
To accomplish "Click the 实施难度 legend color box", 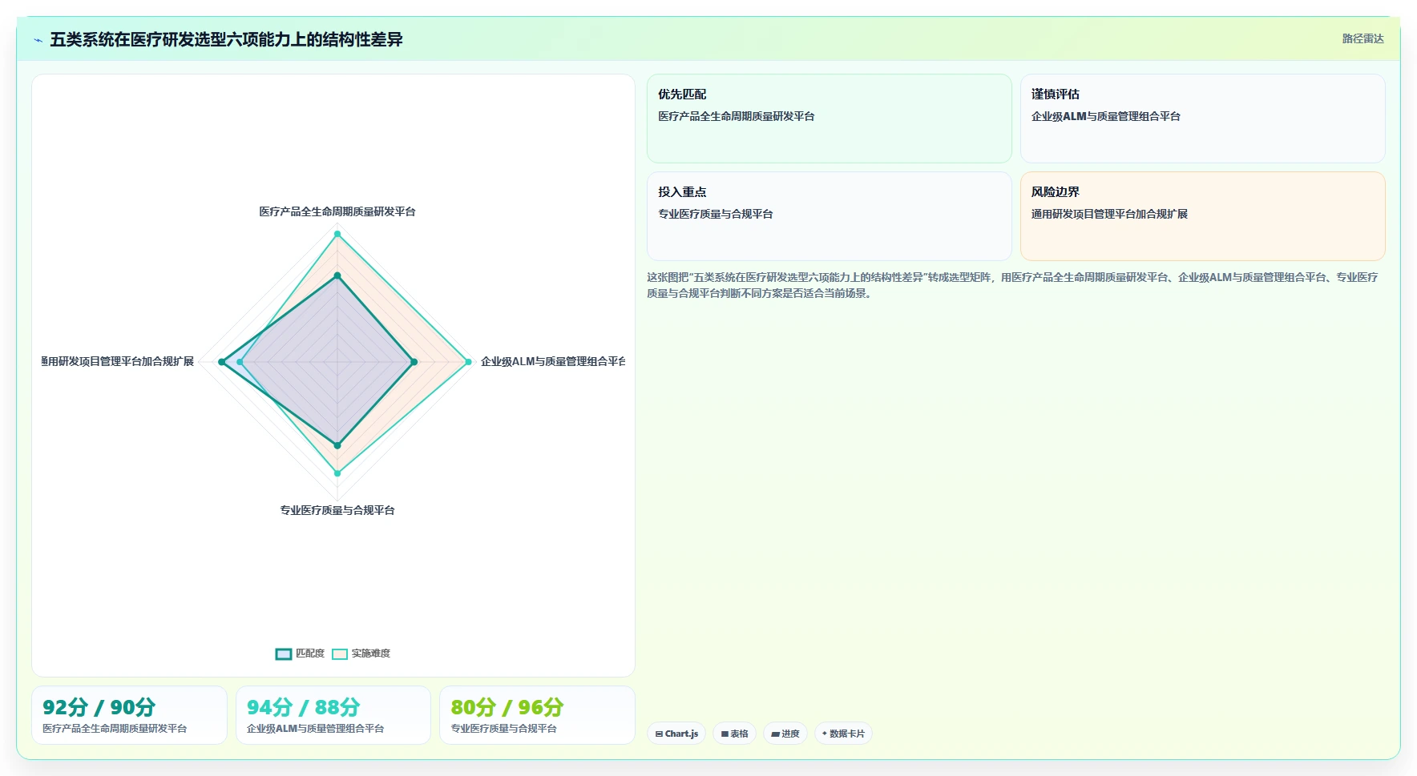I will click(x=340, y=653).
